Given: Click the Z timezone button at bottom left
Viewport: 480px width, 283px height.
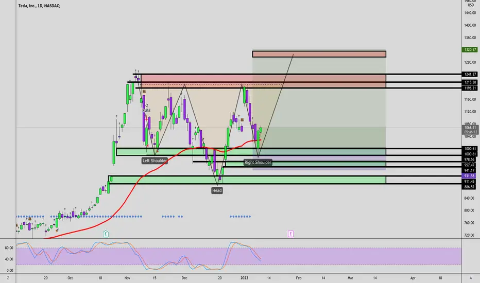Looking at the screenshot, I should tap(8, 278).
